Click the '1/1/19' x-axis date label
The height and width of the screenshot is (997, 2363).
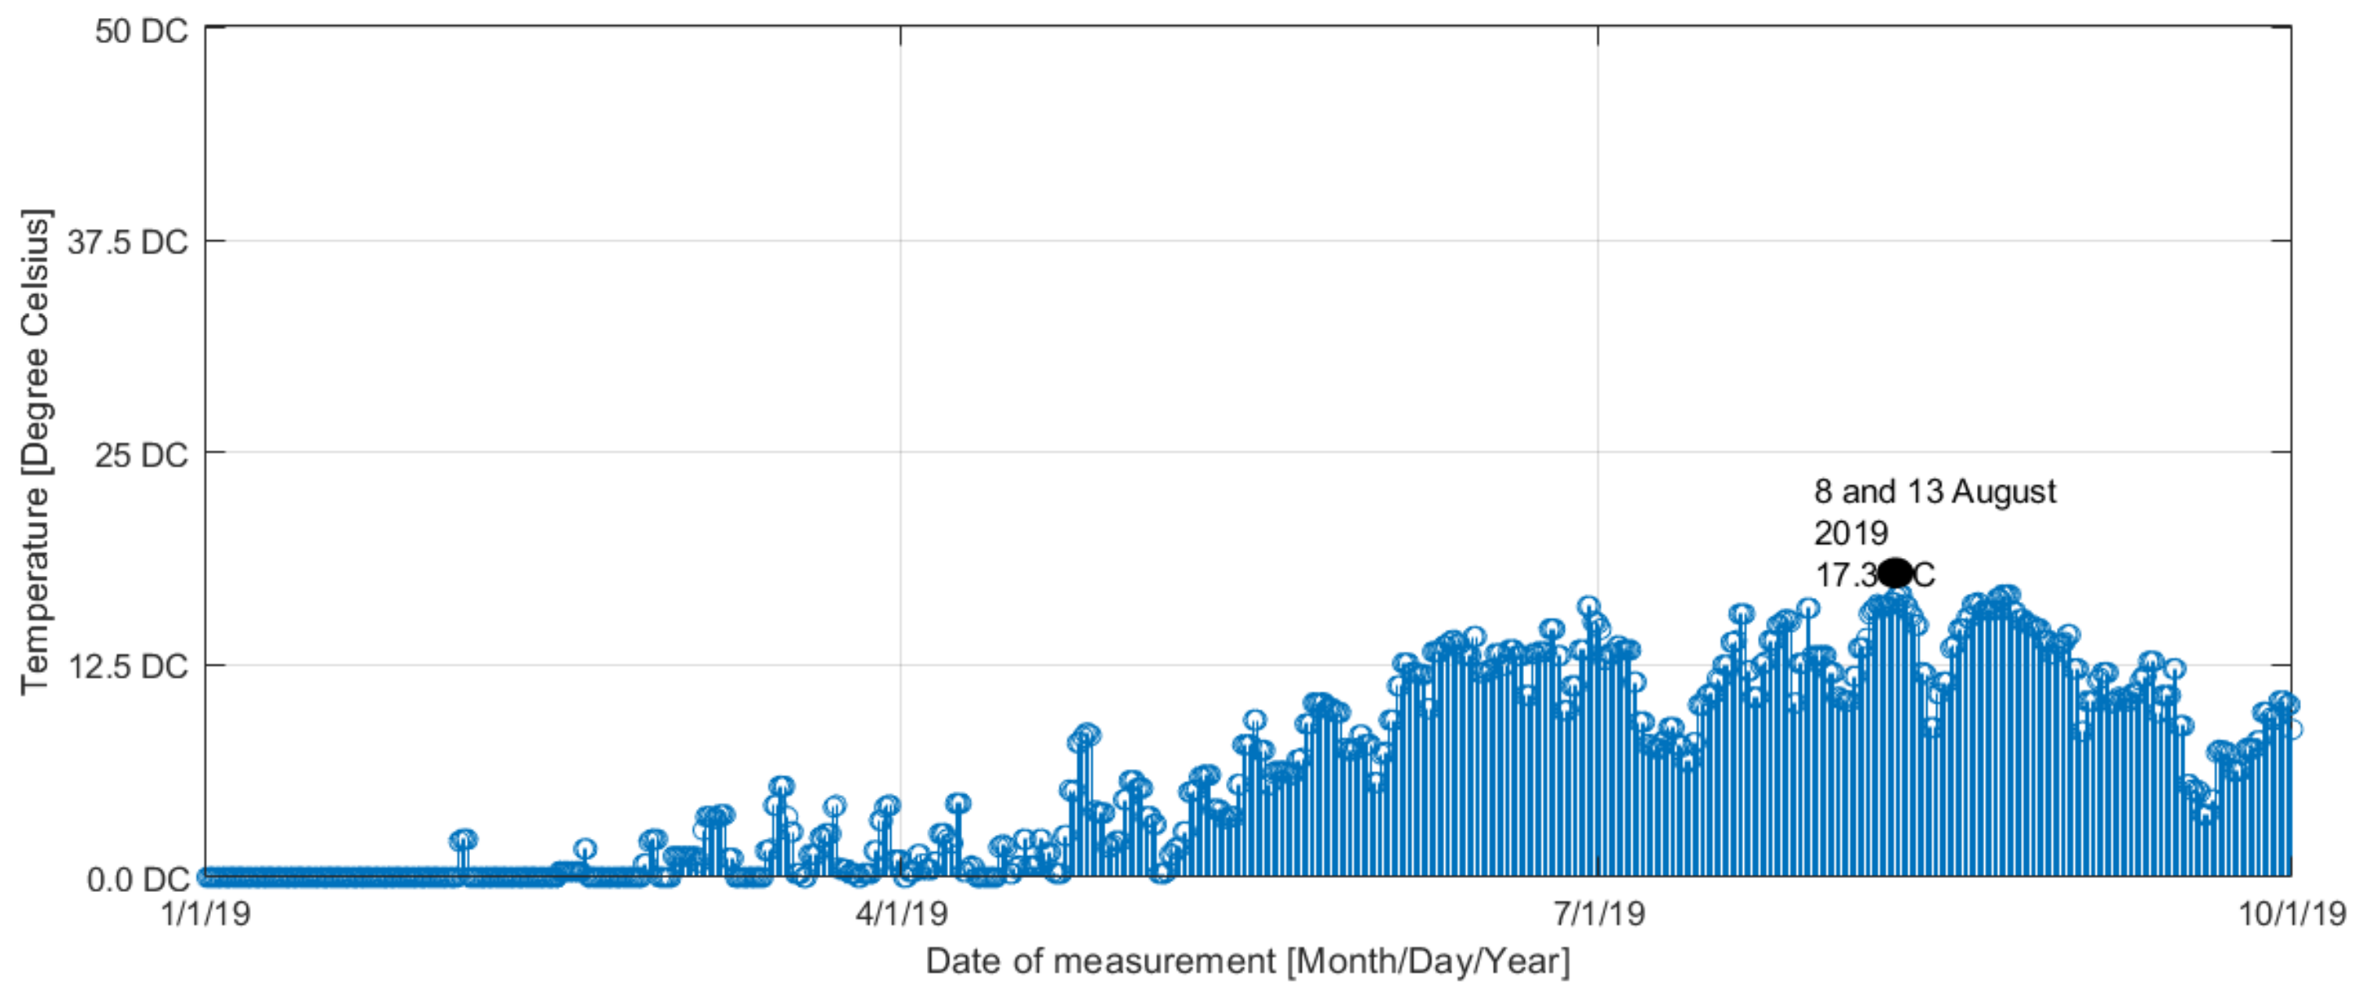coord(205,914)
